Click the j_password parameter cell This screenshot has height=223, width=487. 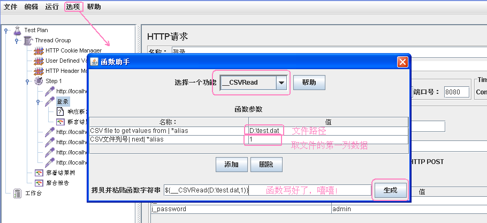[241, 209]
